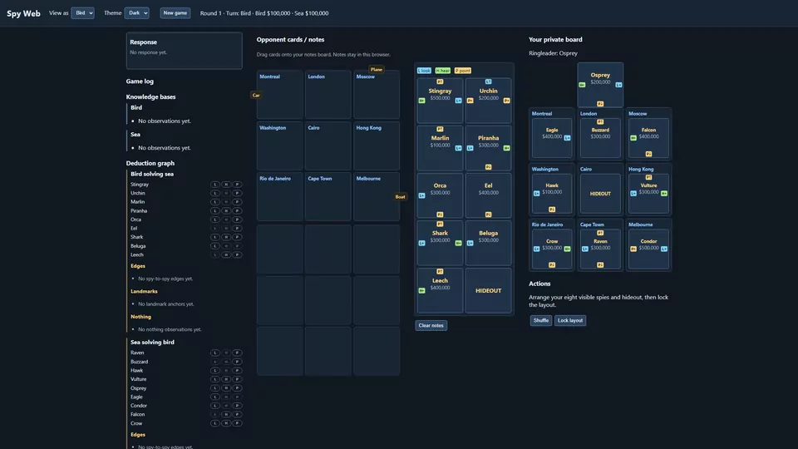The width and height of the screenshot is (798, 449).
Task: Toggle the H marker for Piranha
Action: (226, 210)
